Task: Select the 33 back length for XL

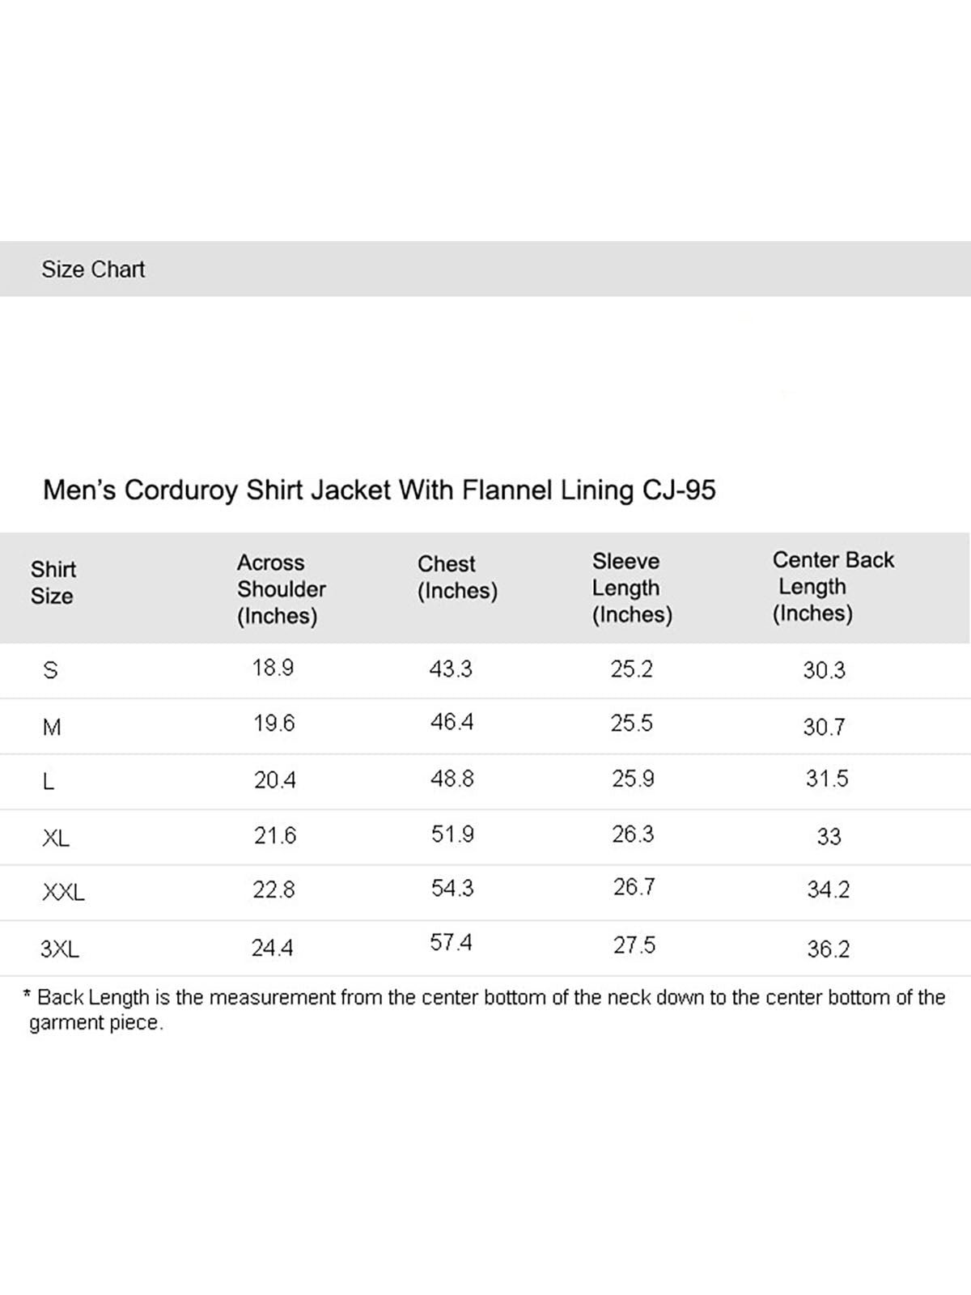Action: (829, 837)
